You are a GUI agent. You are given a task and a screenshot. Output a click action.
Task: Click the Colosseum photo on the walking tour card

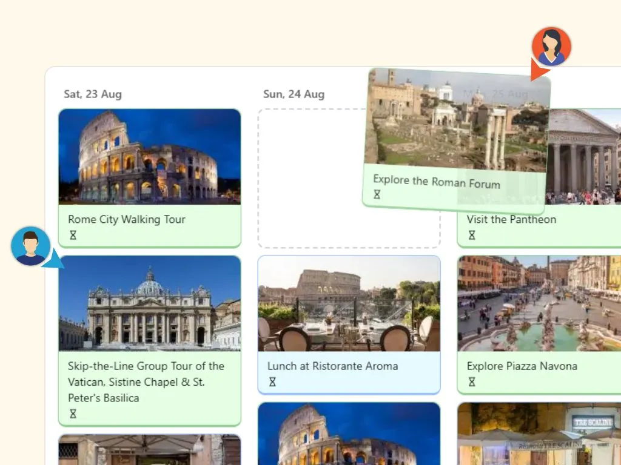click(x=149, y=157)
